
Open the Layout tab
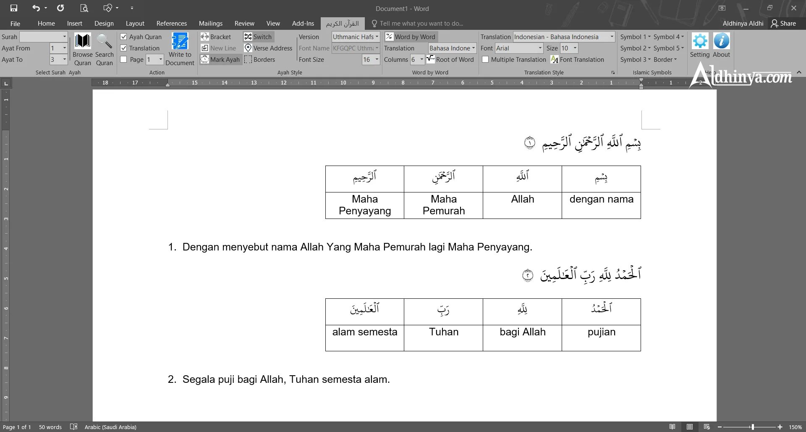135,24
